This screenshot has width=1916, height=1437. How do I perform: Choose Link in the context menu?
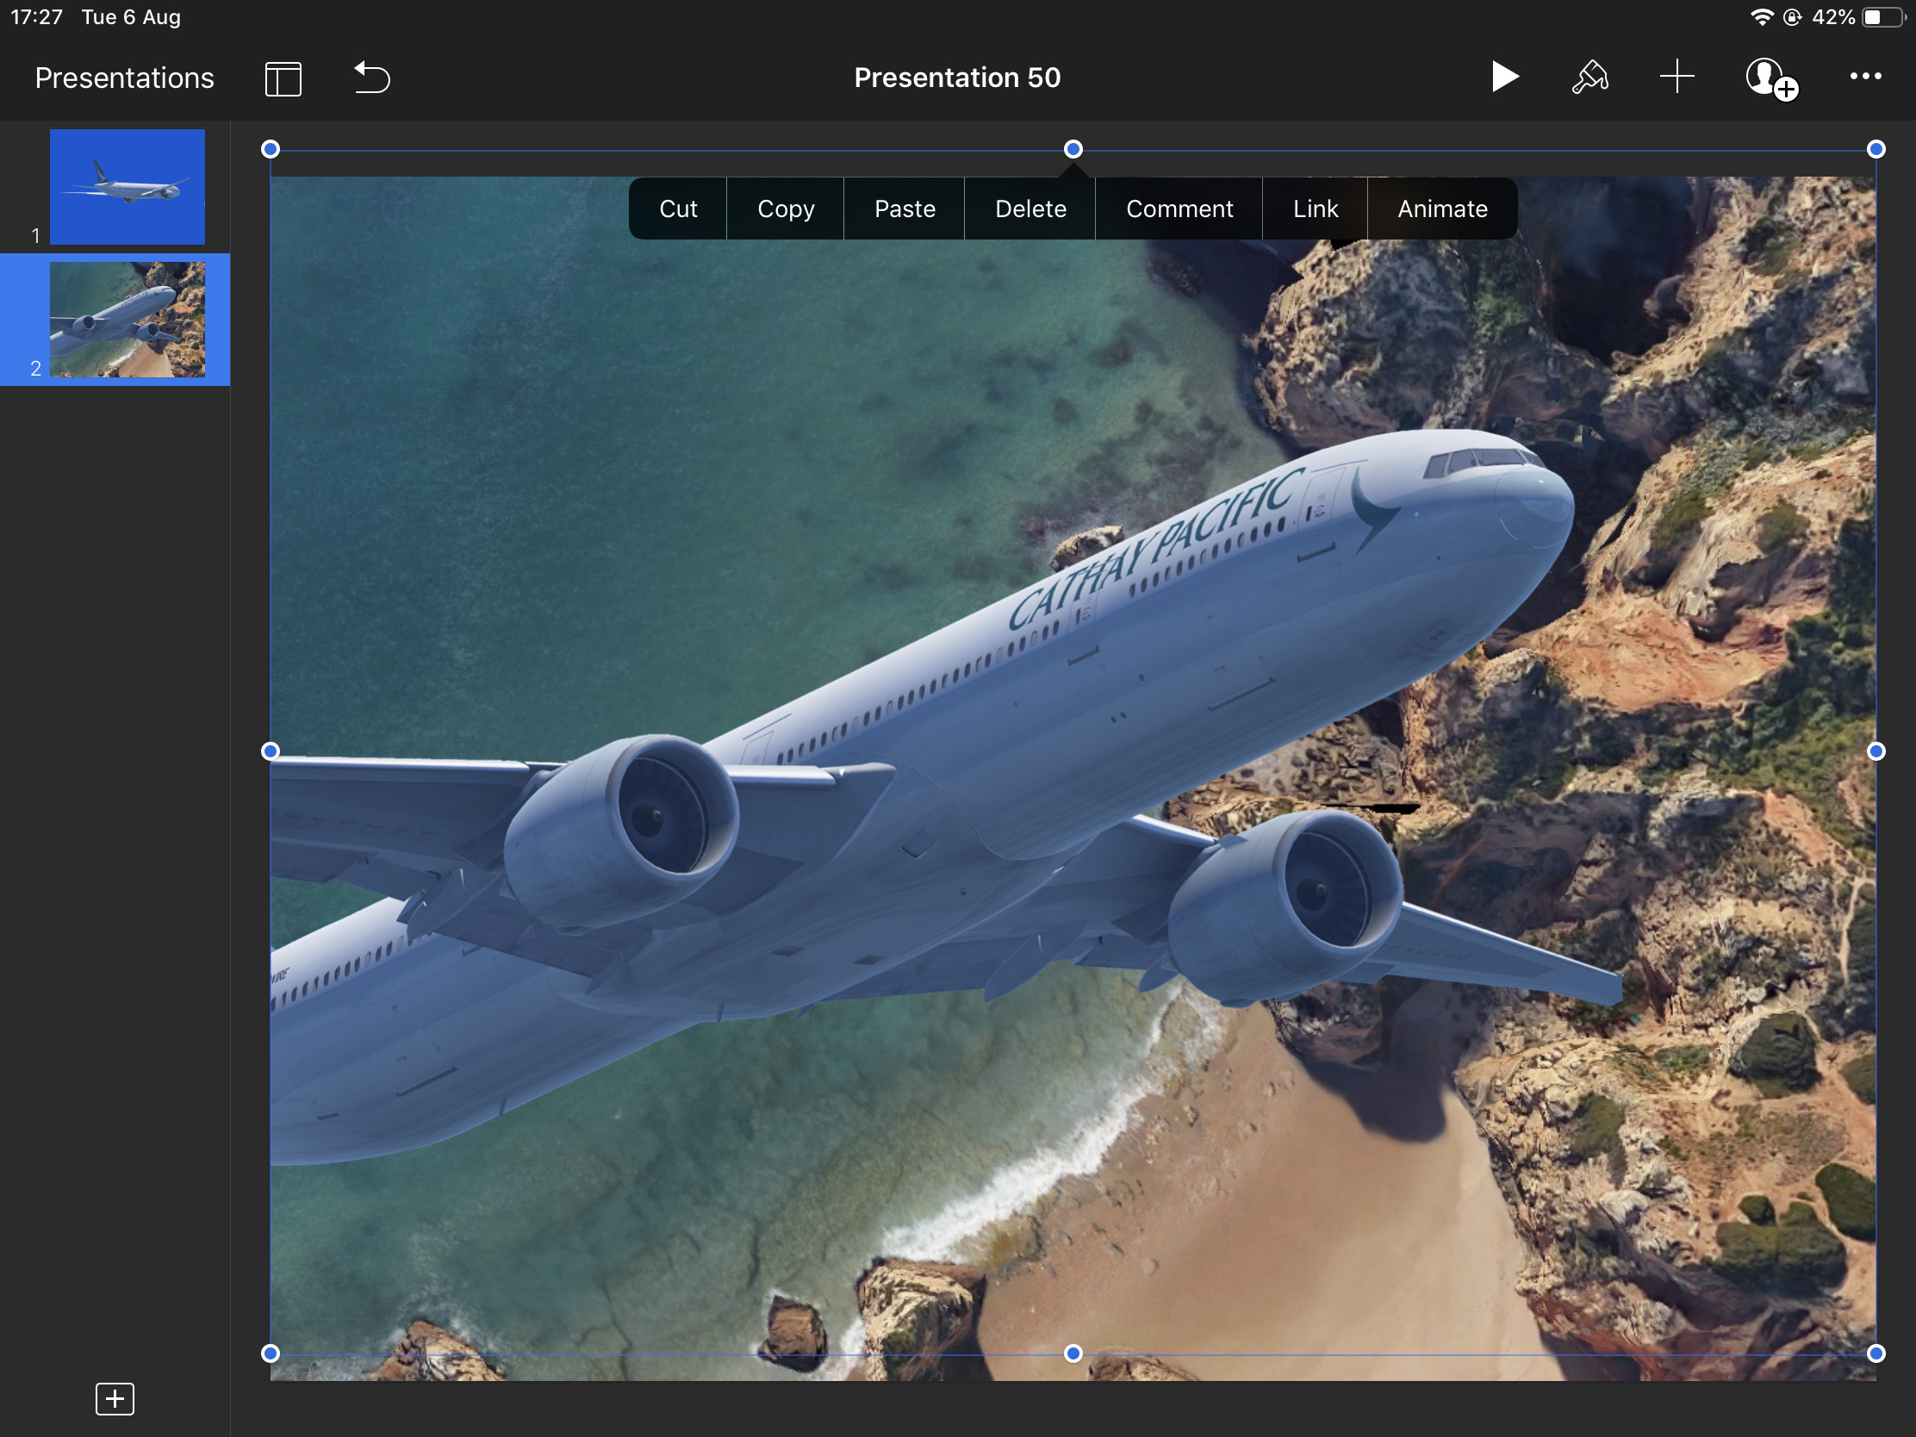click(x=1314, y=208)
